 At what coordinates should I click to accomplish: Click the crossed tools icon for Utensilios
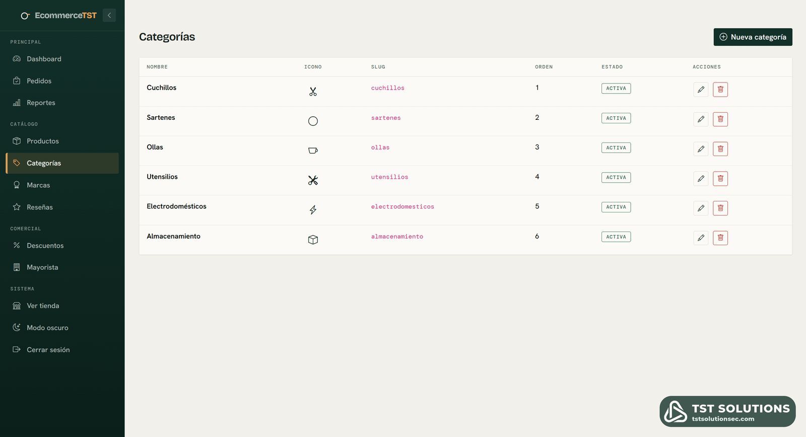[313, 180]
